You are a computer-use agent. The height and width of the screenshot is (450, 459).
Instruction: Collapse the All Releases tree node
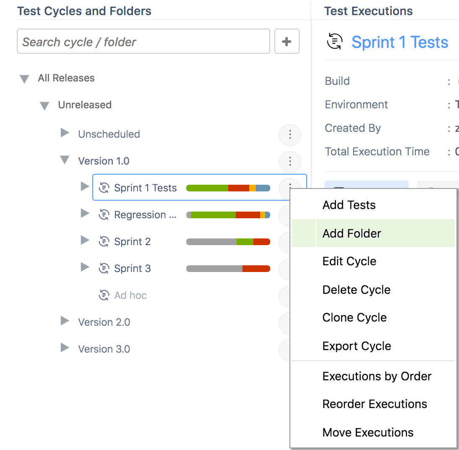(x=24, y=79)
